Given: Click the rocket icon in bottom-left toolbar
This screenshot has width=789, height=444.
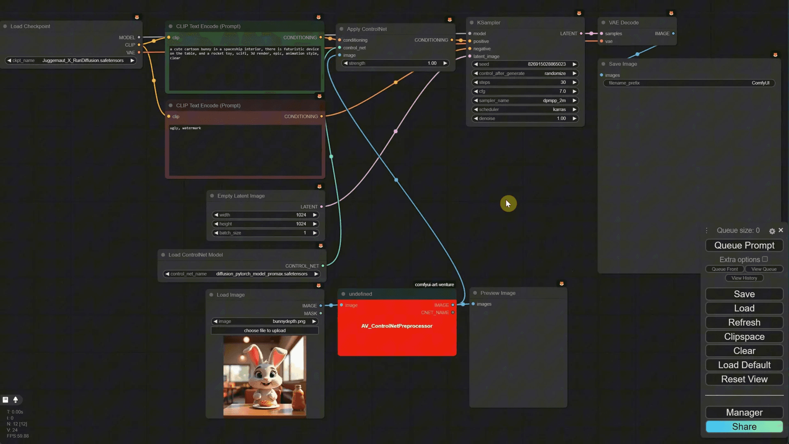Looking at the screenshot, I should pos(16,399).
